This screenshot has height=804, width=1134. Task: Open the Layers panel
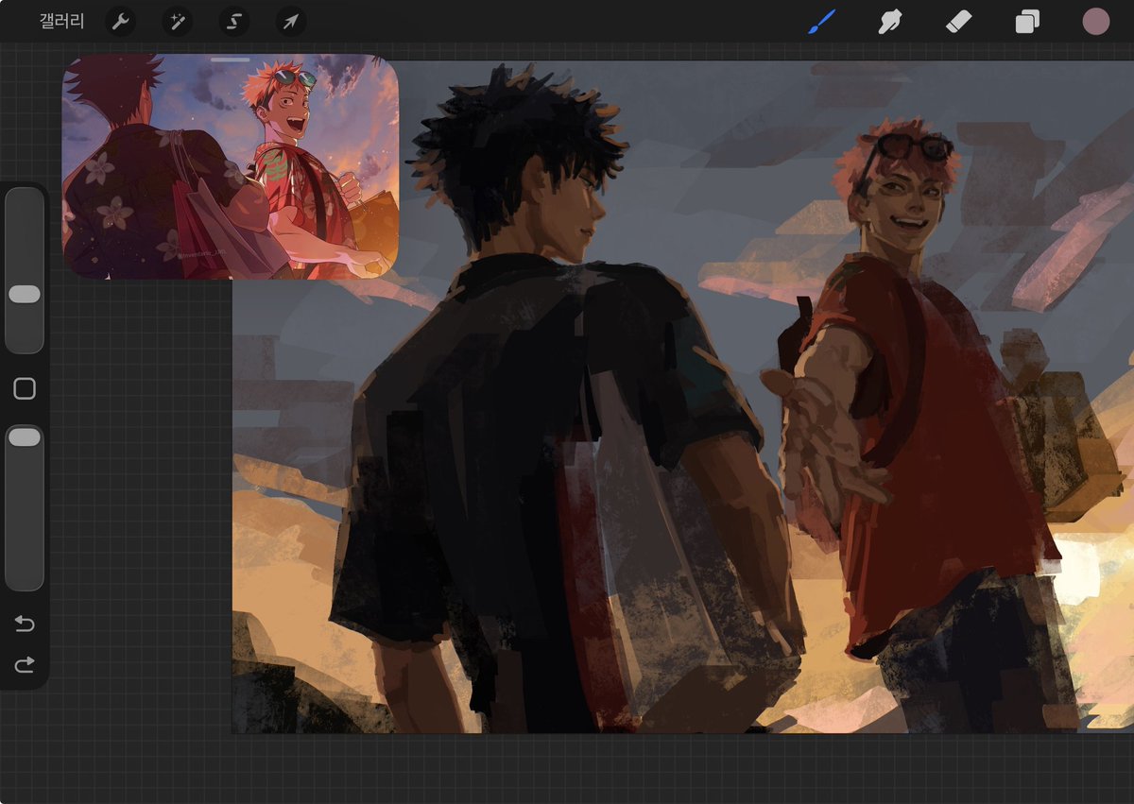[x=1027, y=21]
